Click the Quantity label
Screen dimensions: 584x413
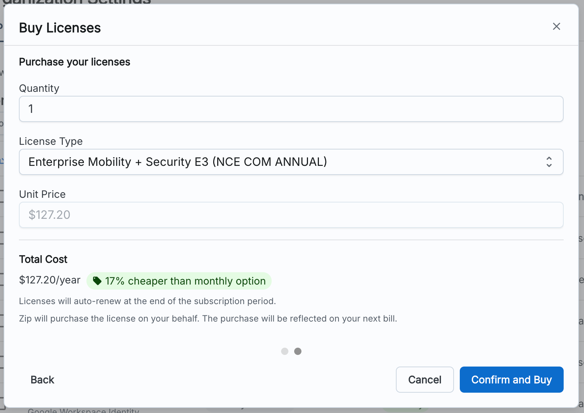tap(39, 88)
